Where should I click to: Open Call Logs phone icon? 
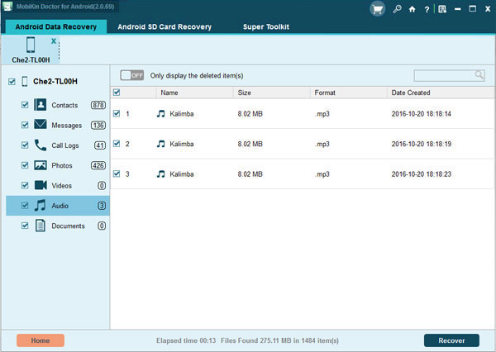click(41, 145)
